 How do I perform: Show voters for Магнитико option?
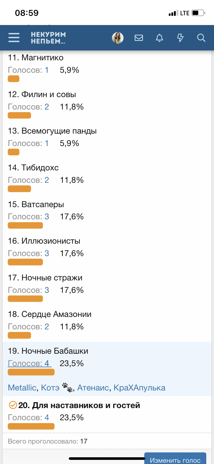pos(28,70)
